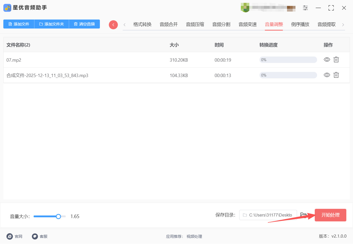Preview 合成文件 mp3 with eye icon
The image size is (353, 244).
[x=327, y=75]
